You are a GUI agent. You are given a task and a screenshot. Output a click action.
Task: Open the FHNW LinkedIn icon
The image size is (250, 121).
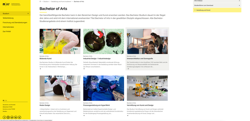(x=16, y=117)
